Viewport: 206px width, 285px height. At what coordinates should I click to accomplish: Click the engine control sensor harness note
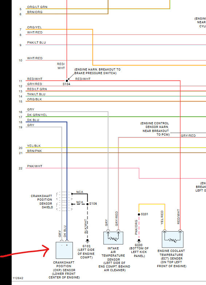coord(155,129)
